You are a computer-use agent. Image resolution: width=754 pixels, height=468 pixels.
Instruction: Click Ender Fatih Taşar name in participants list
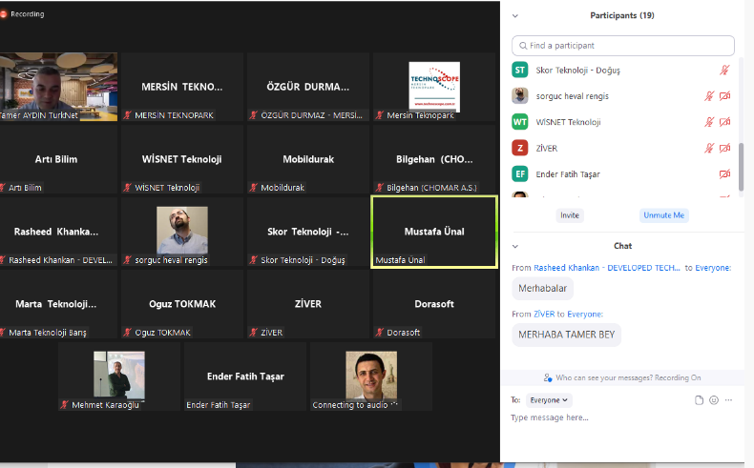point(568,174)
